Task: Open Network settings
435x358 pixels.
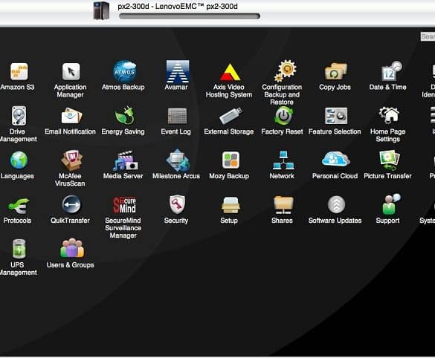Action: tap(283, 160)
